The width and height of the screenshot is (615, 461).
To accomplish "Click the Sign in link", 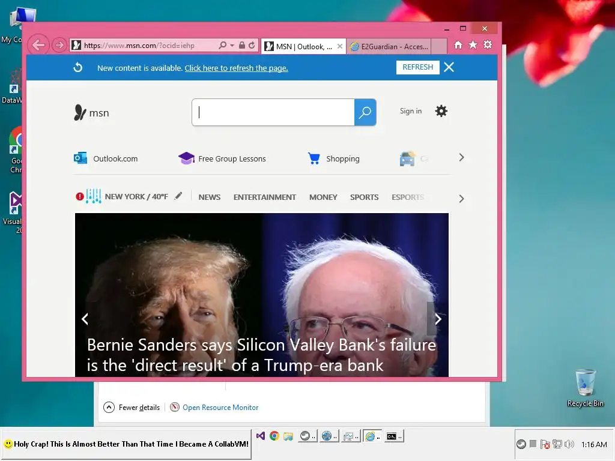I will pyautogui.click(x=411, y=111).
